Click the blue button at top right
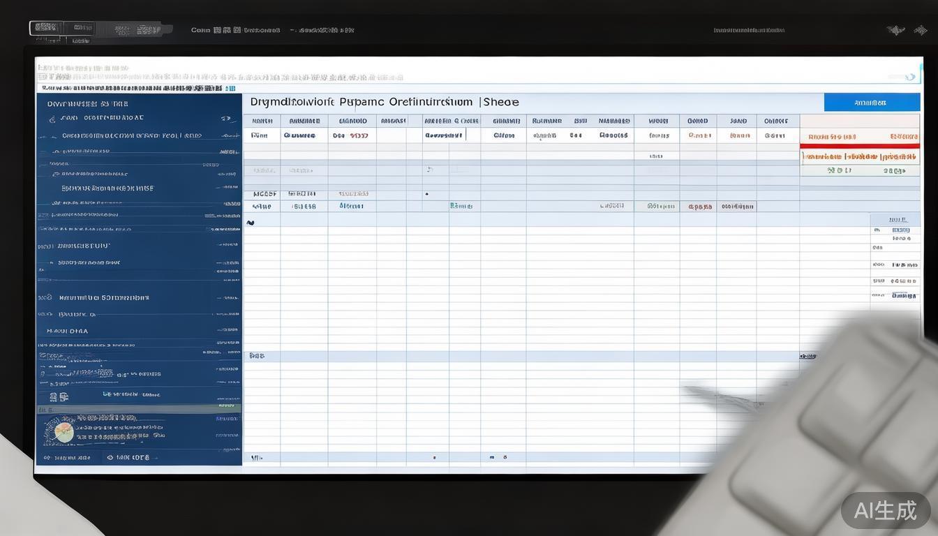The height and width of the screenshot is (536, 938). pos(871,103)
